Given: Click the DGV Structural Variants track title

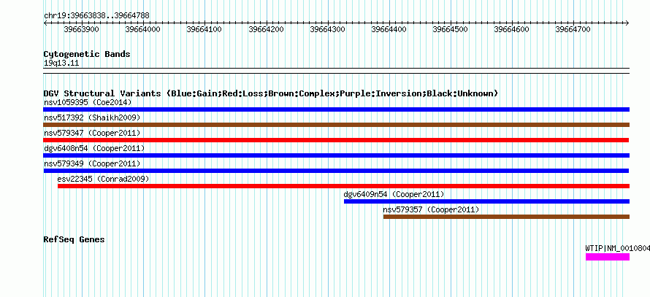Looking at the screenshot, I should click(x=271, y=93).
